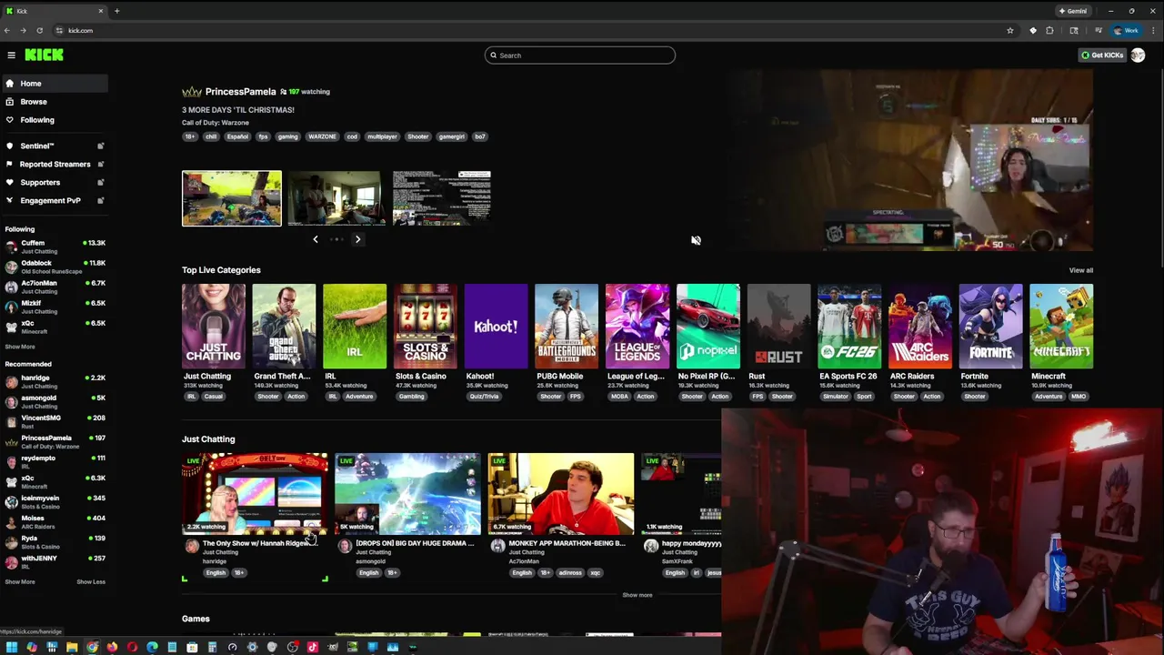Open The Only Show w/ Hannah Ridge stream
This screenshot has height=655, width=1164.
click(255, 494)
